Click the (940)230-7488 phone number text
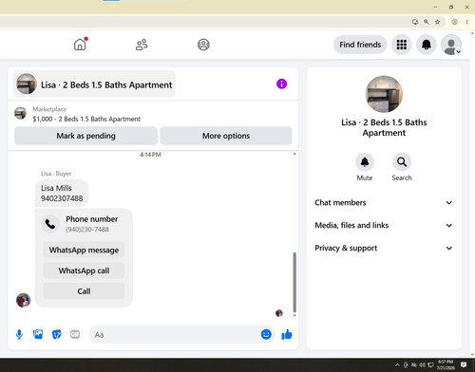The height and width of the screenshot is (372, 475). [x=87, y=230]
